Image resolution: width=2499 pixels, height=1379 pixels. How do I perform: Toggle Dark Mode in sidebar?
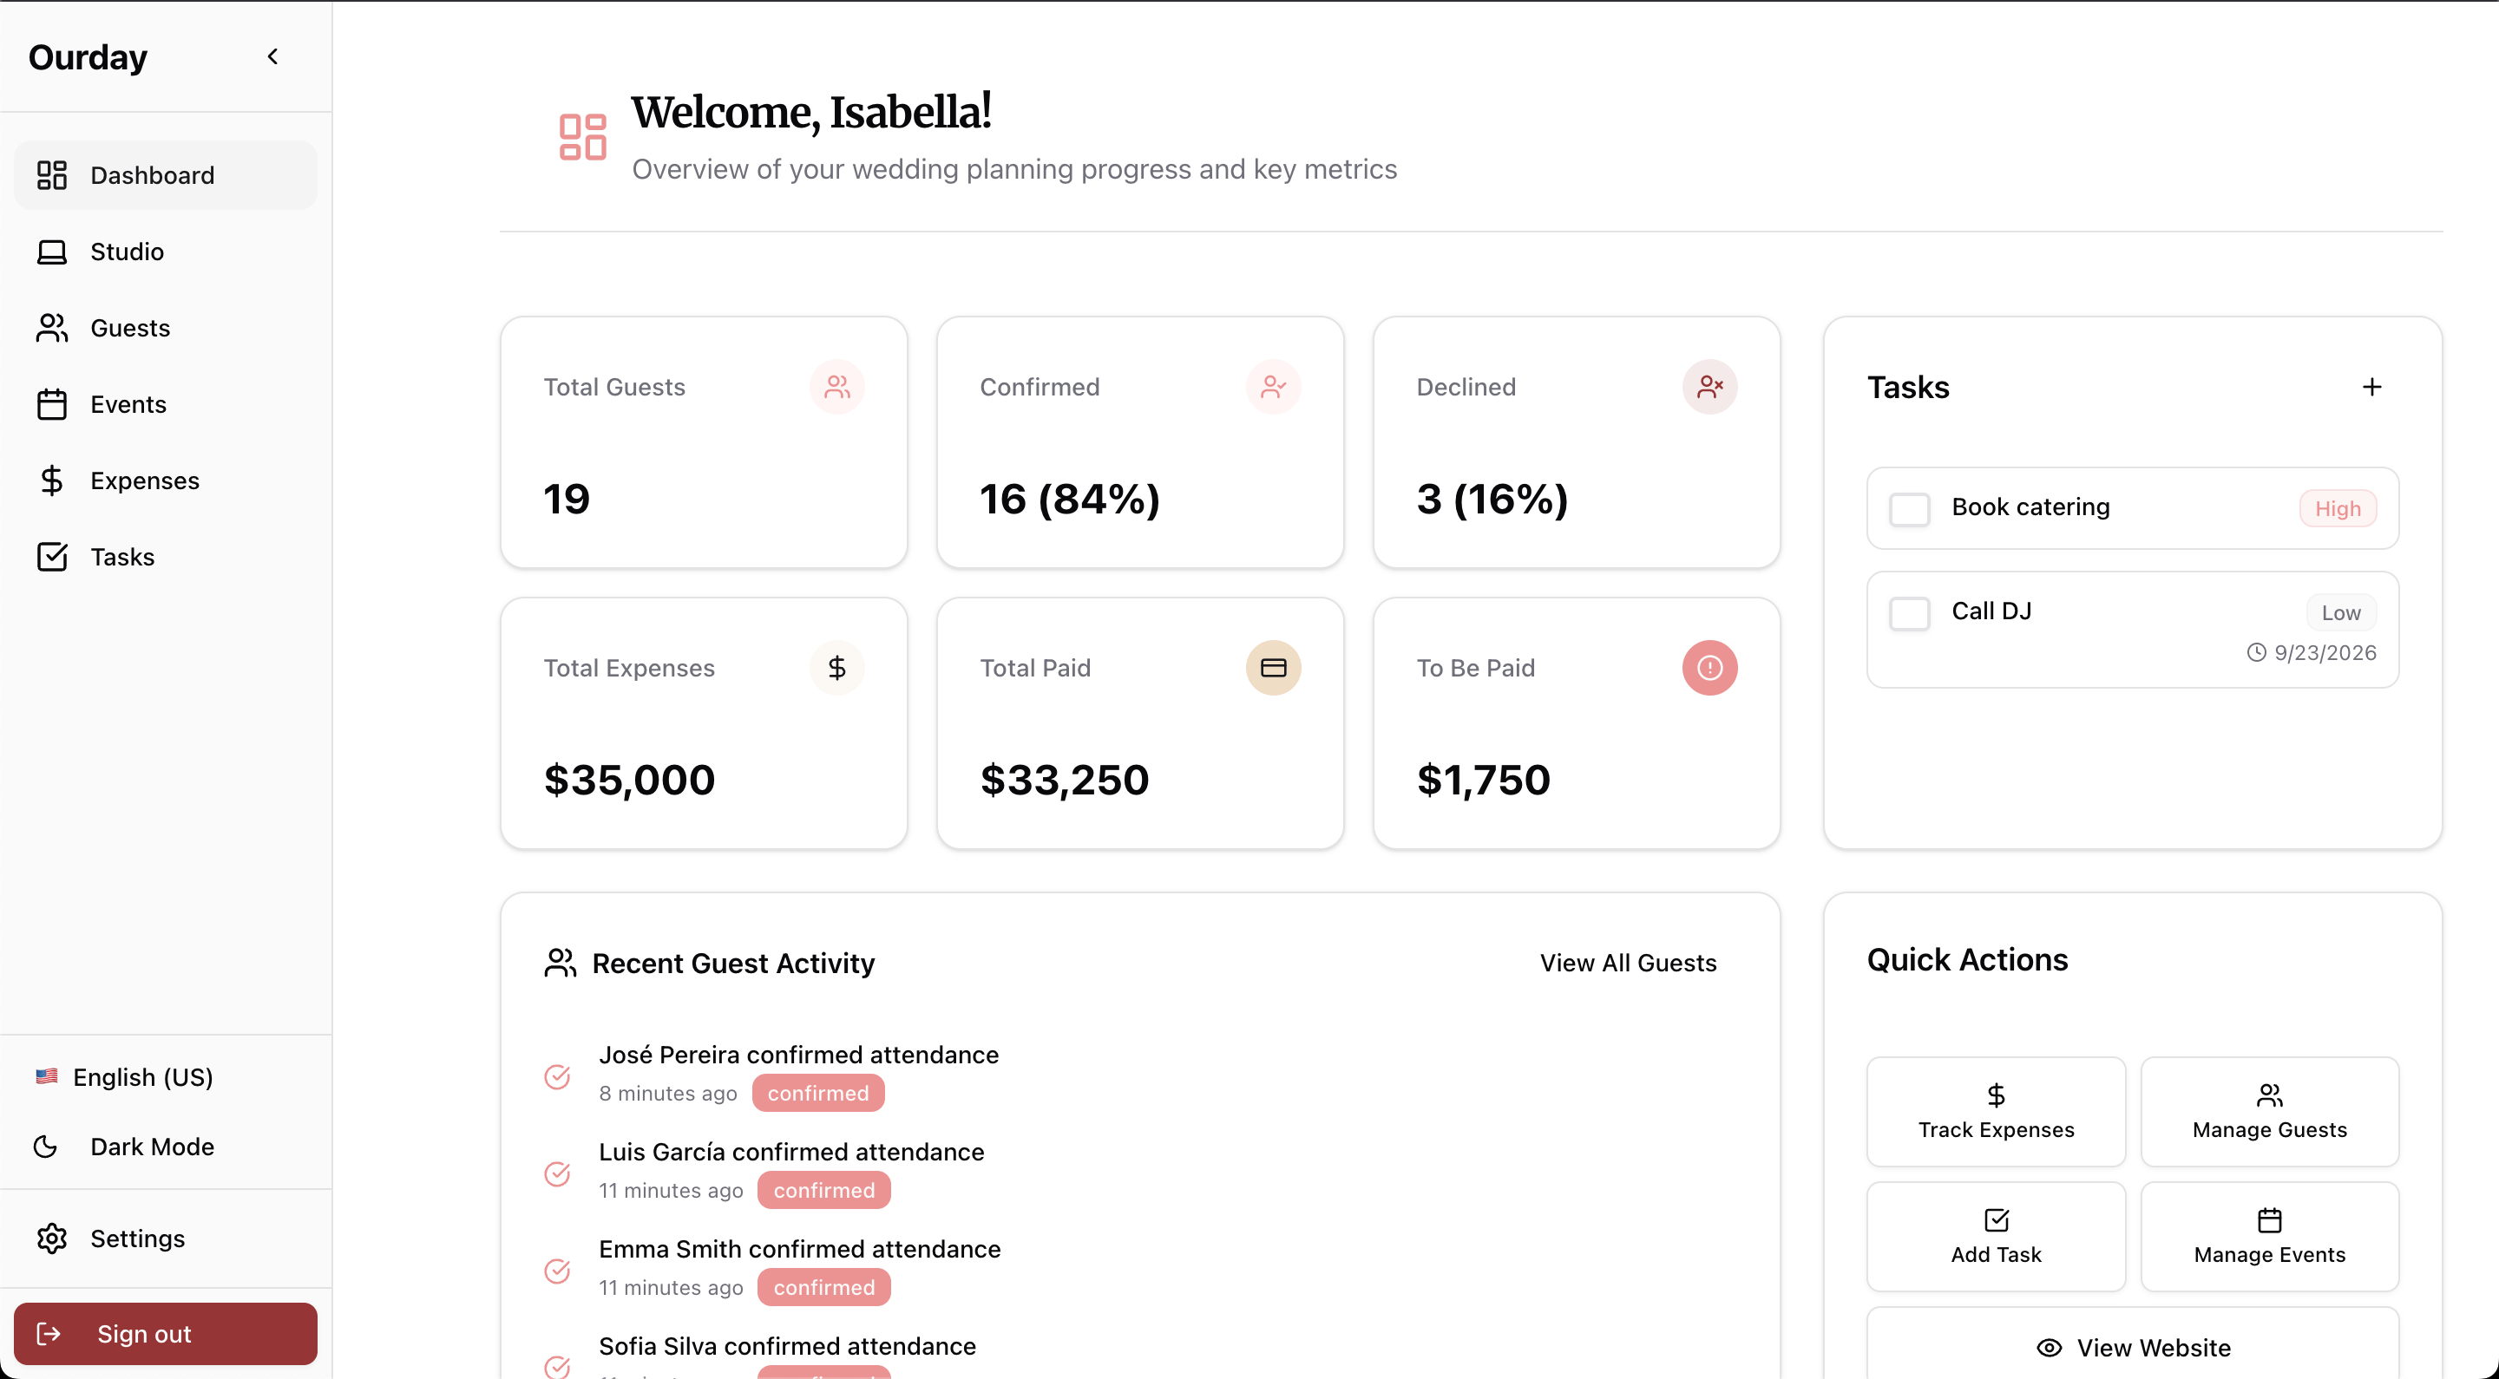151,1147
